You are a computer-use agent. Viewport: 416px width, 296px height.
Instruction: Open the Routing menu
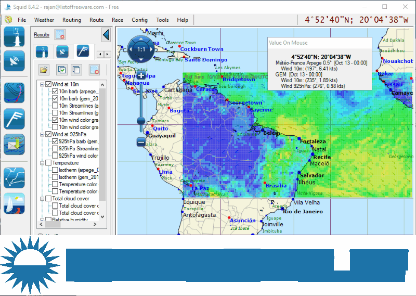tap(71, 20)
